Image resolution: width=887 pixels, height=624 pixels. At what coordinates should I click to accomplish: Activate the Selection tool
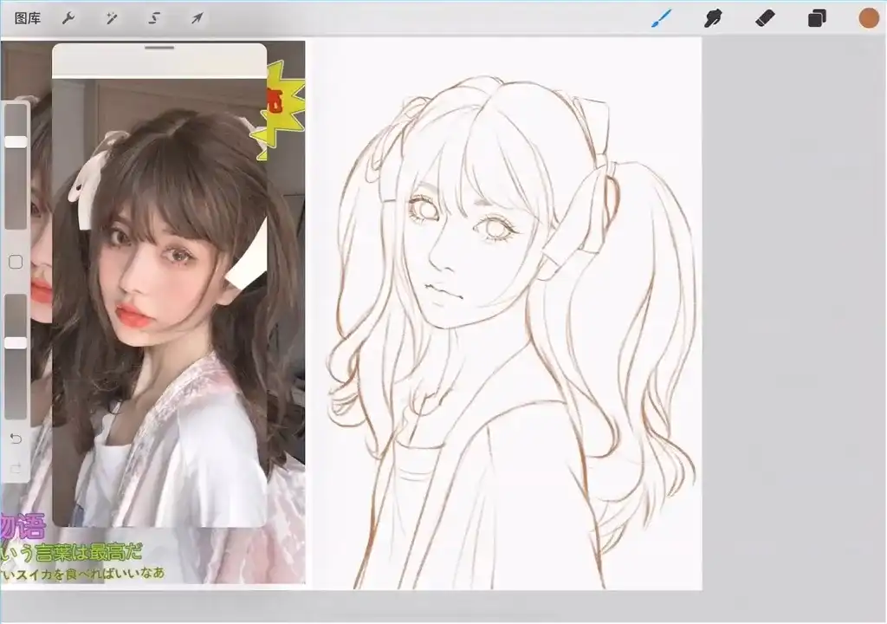point(153,17)
